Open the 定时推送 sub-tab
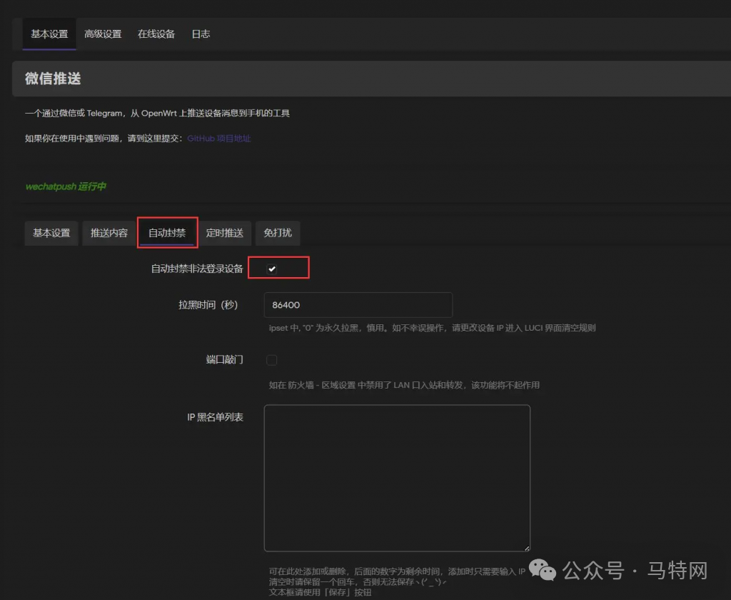 point(225,233)
